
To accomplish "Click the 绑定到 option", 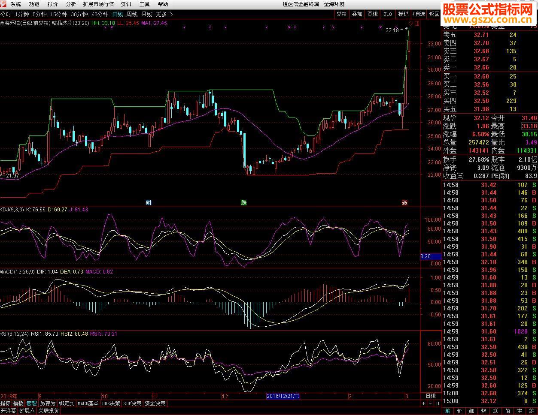I will [67, 403].
